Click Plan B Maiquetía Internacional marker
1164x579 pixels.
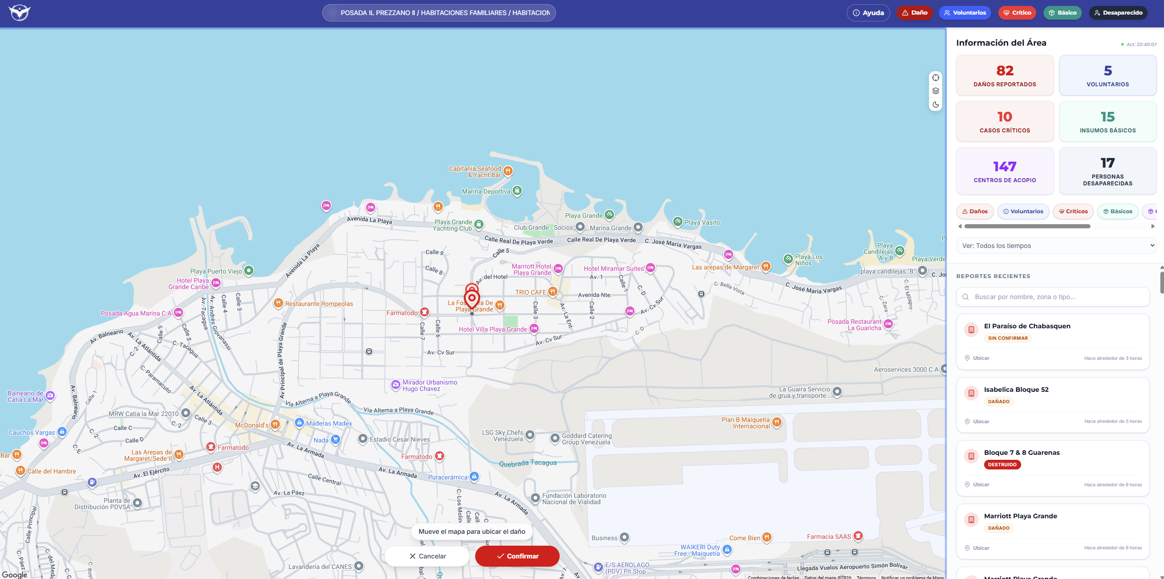777,422
